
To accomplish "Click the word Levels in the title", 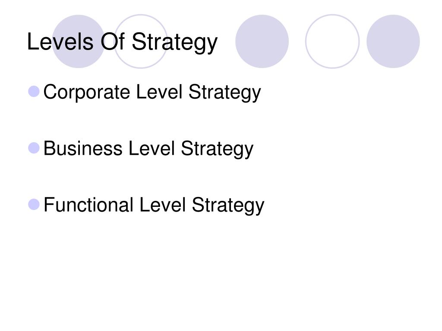I will coord(60,42).
